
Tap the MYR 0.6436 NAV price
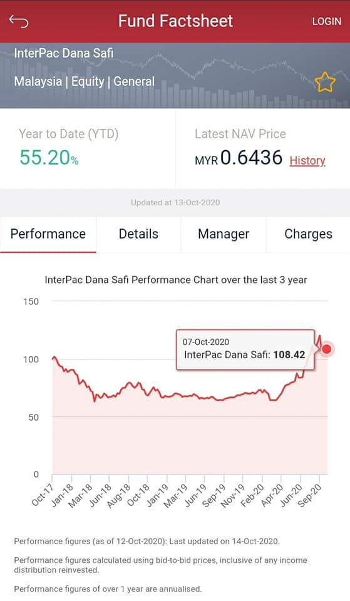pyautogui.click(x=239, y=158)
